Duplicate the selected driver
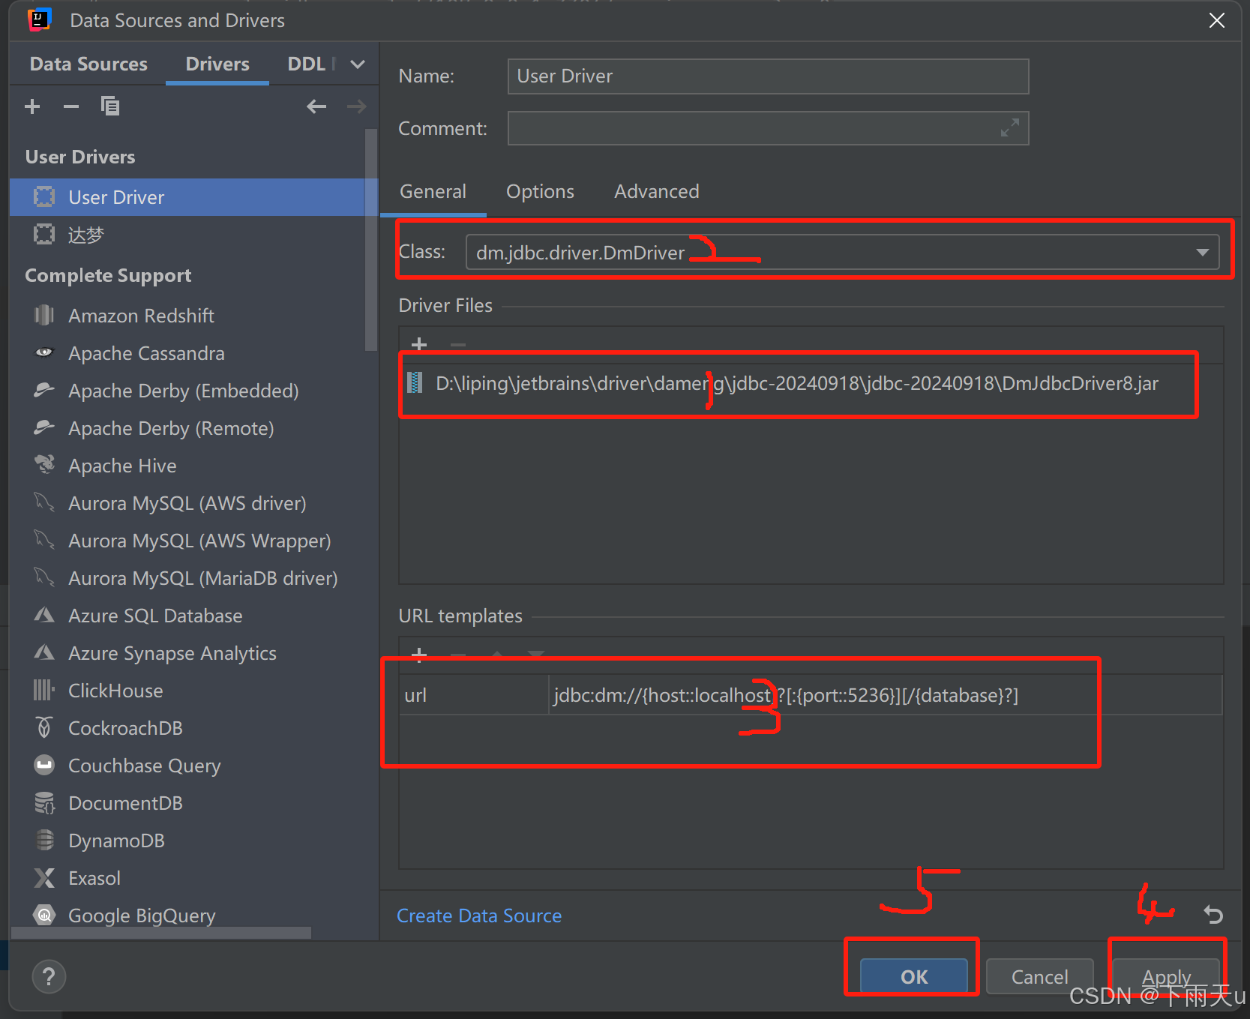Screen dimensions: 1250x1019 coord(110,106)
